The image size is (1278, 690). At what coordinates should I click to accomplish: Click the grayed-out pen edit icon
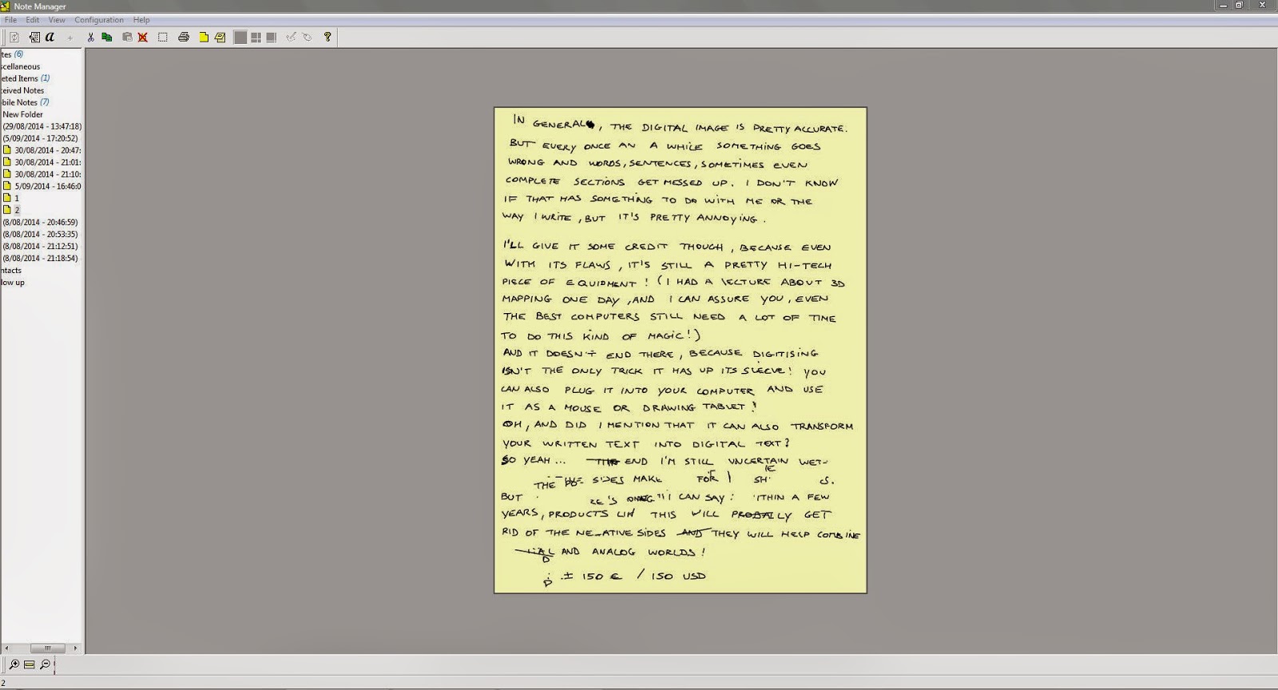coord(292,37)
